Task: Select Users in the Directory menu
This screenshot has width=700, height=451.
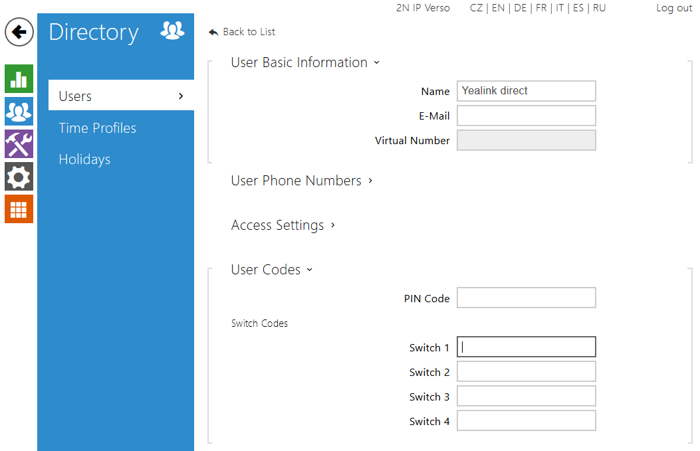Action: [121, 96]
